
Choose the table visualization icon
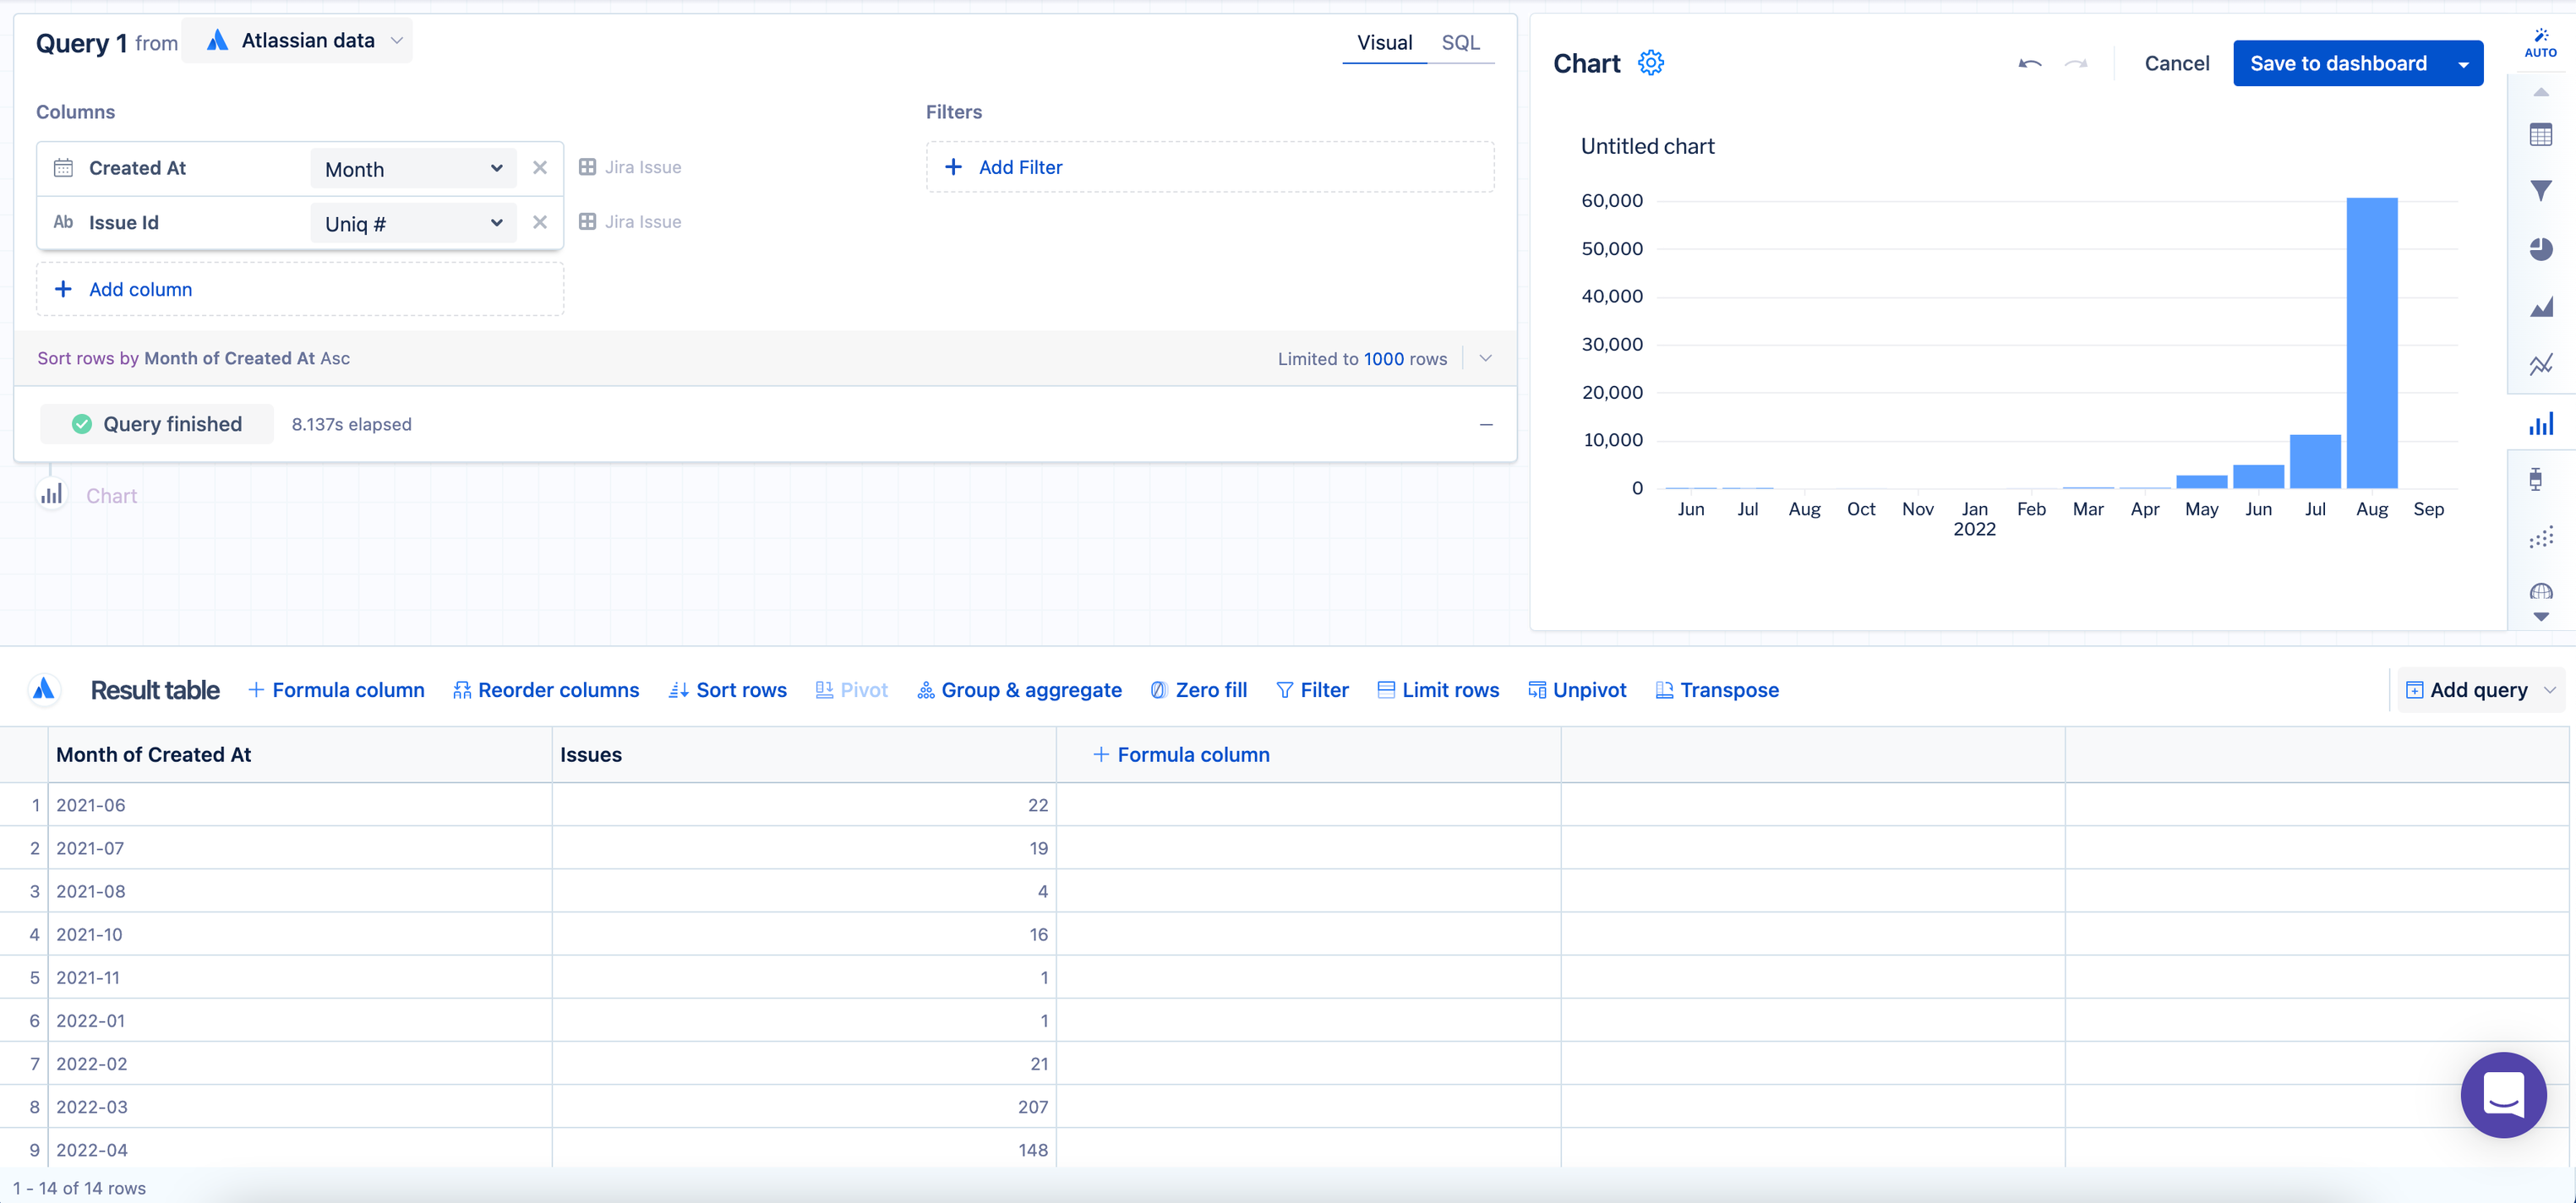tap(2540, 135)
